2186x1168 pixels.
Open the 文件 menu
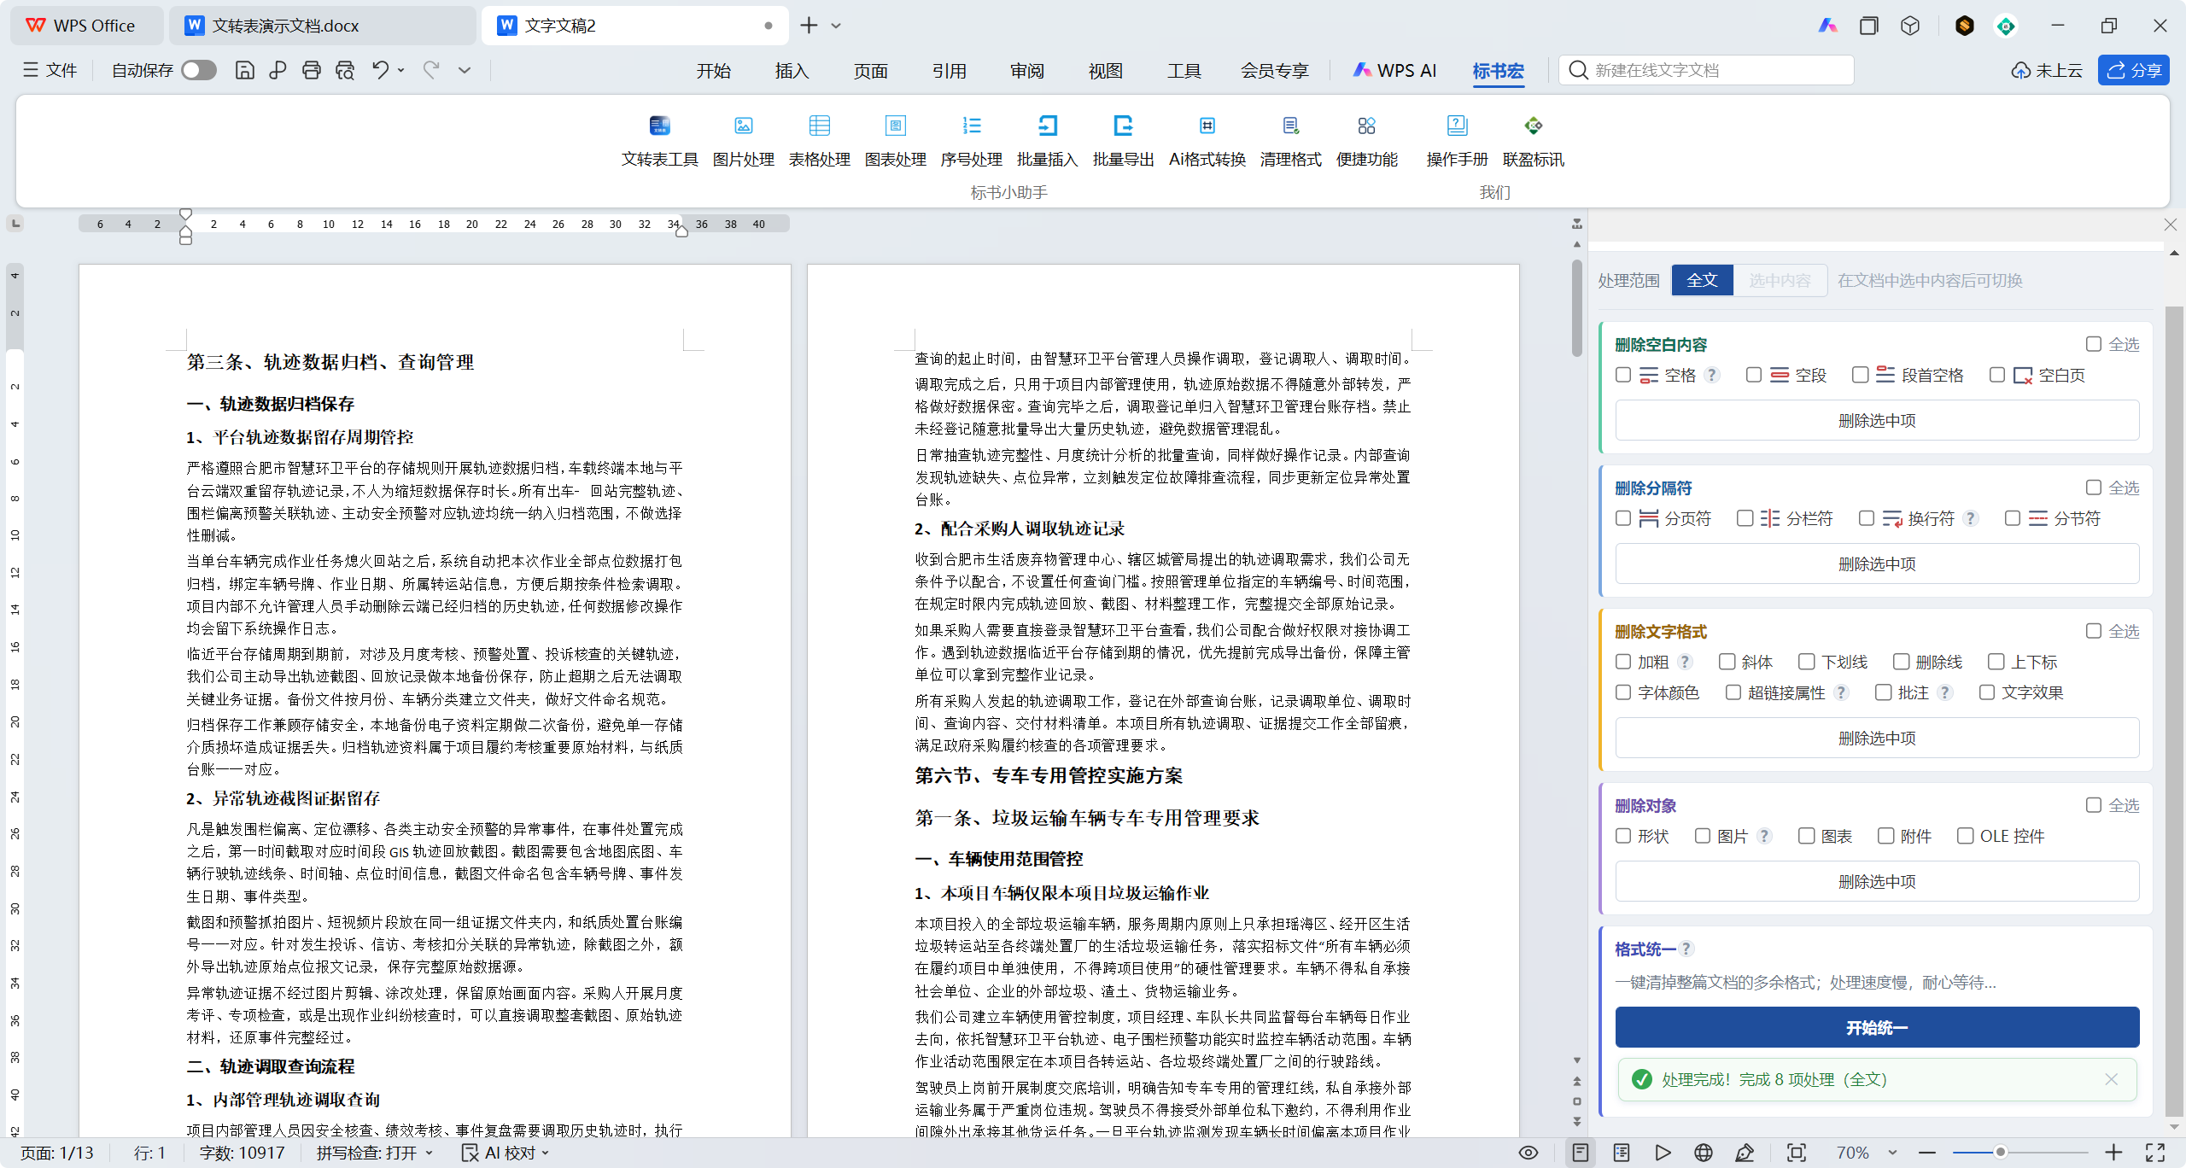[50, 70]
